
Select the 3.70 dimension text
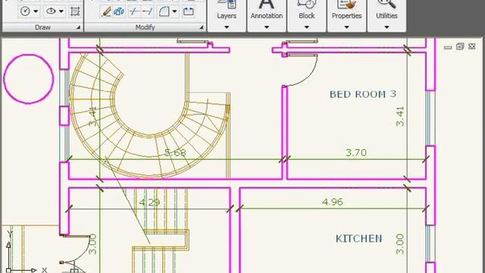click(x=356, y=152)
